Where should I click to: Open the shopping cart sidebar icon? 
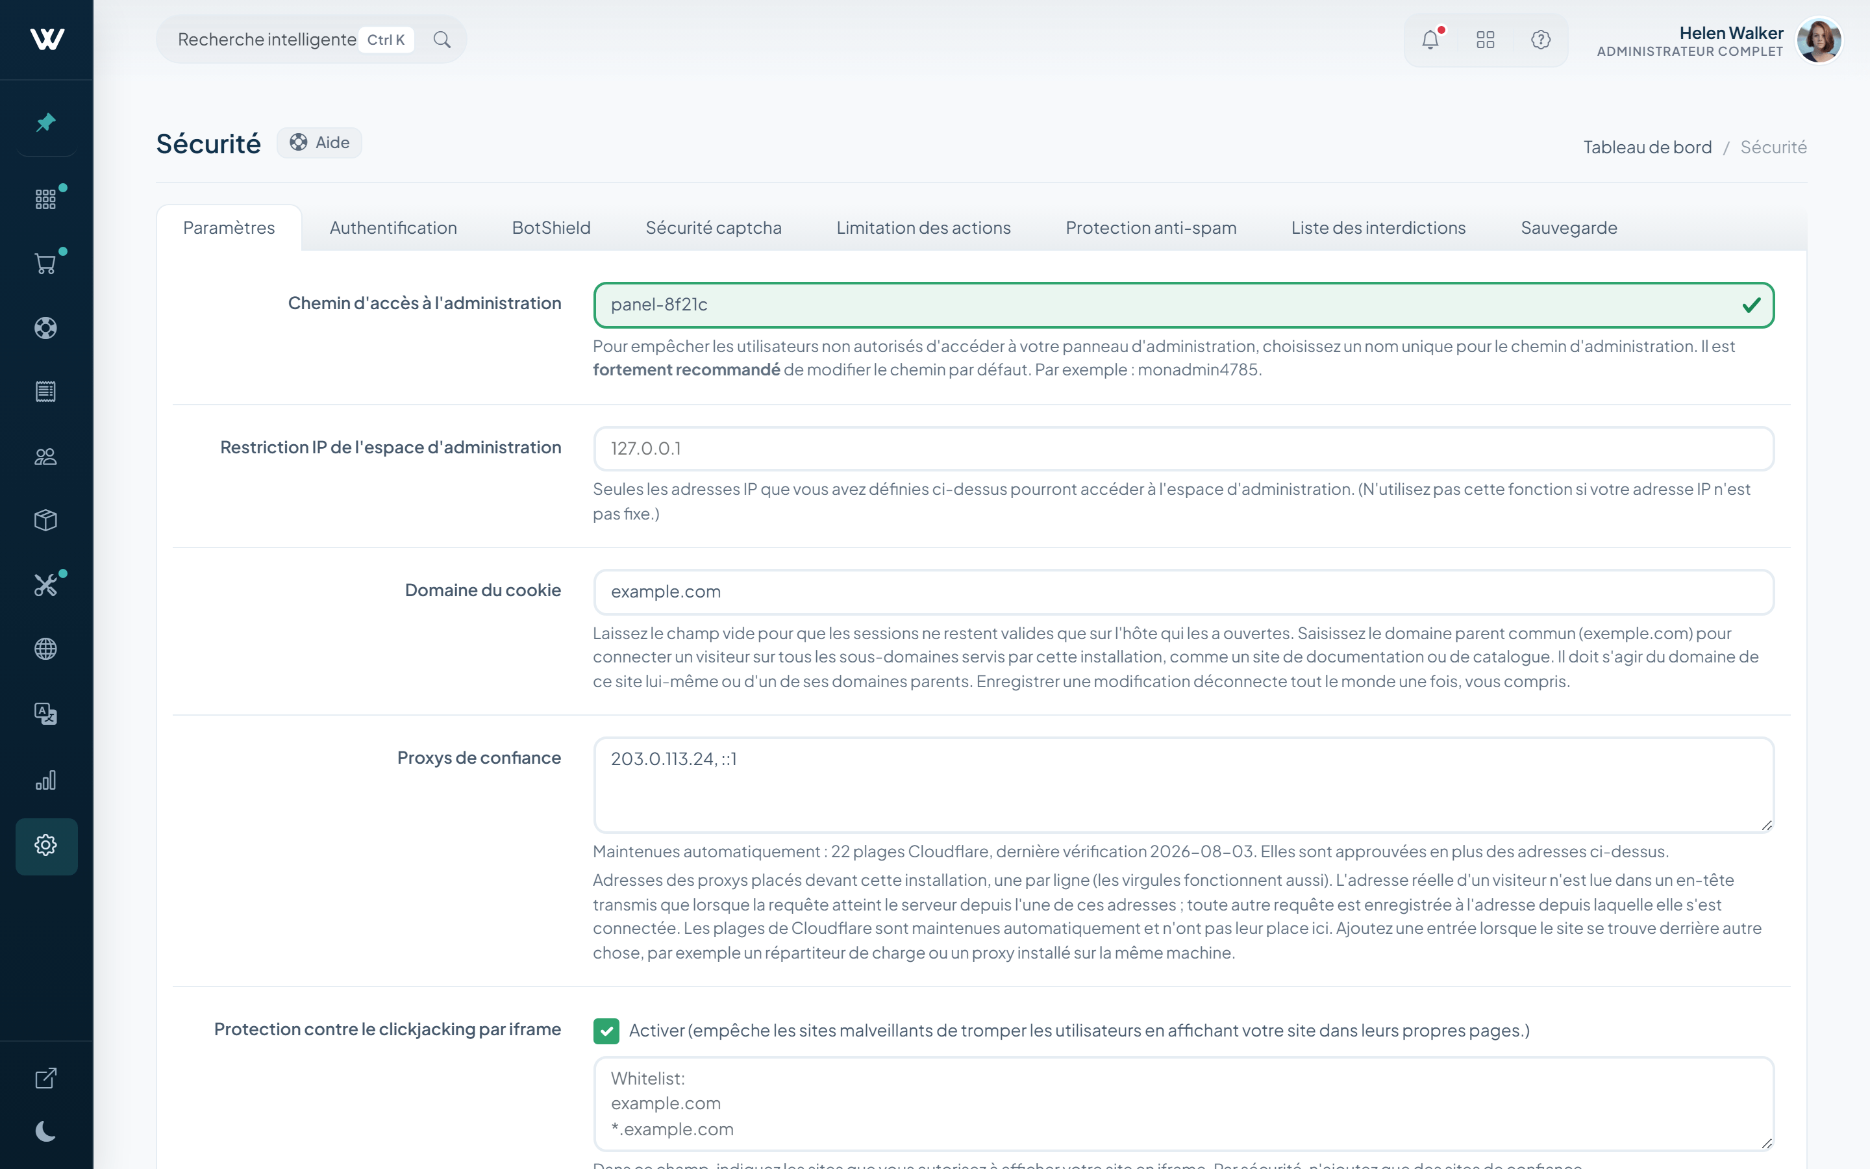[x=46, y=264]
